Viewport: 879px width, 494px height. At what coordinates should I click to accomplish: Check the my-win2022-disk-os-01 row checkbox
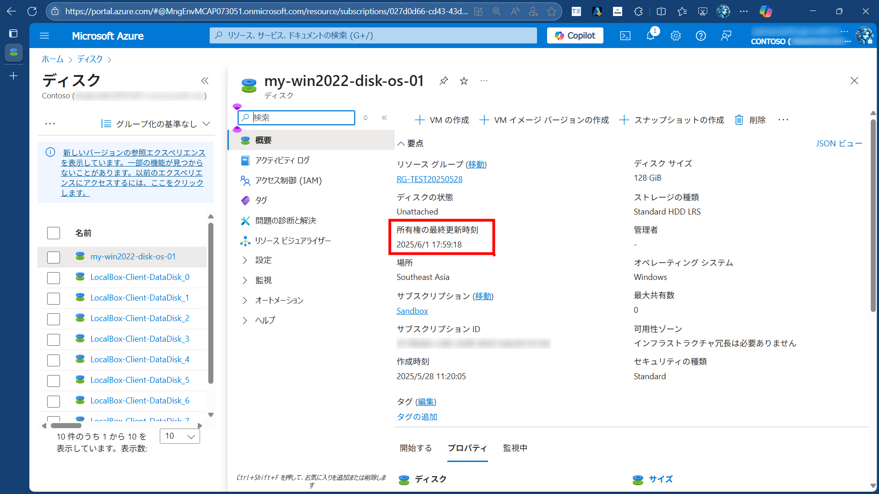[54, 257]
